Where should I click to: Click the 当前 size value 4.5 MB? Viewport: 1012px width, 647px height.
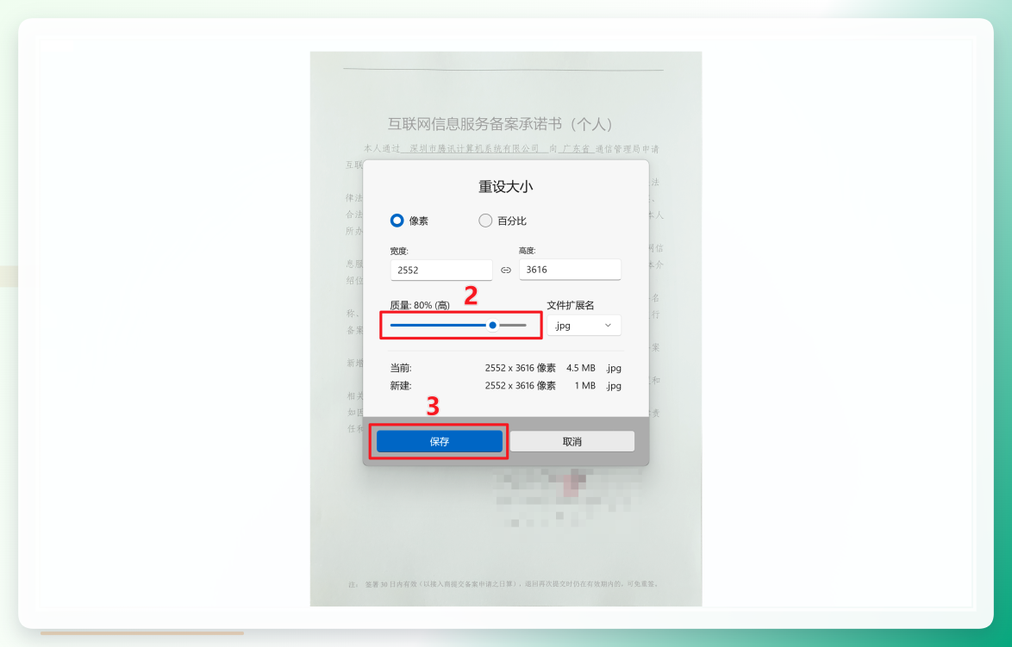click(581, 368)
